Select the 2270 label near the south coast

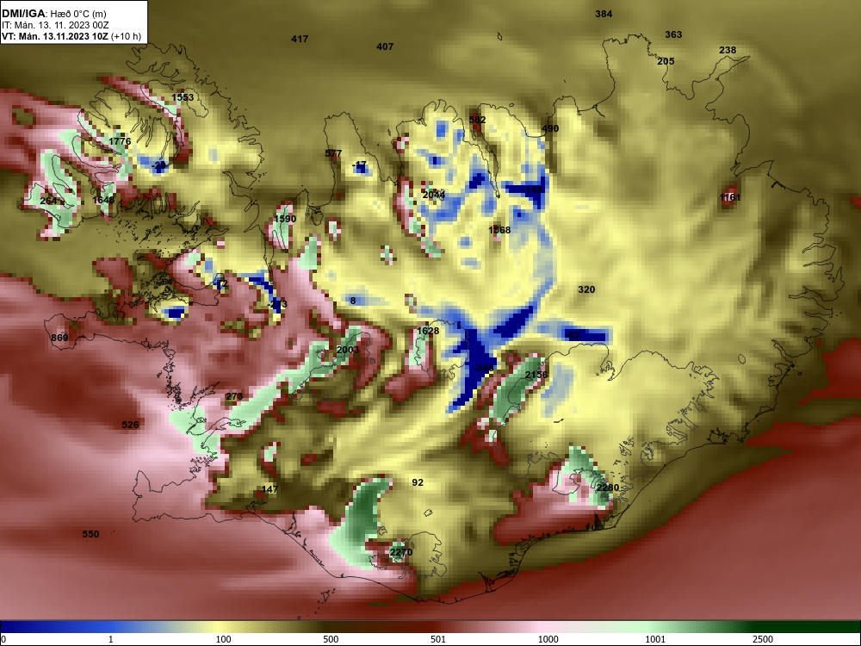(401, 552)
